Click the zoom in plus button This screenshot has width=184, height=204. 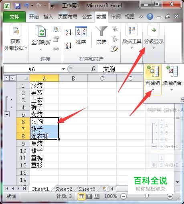coord(170,196)
